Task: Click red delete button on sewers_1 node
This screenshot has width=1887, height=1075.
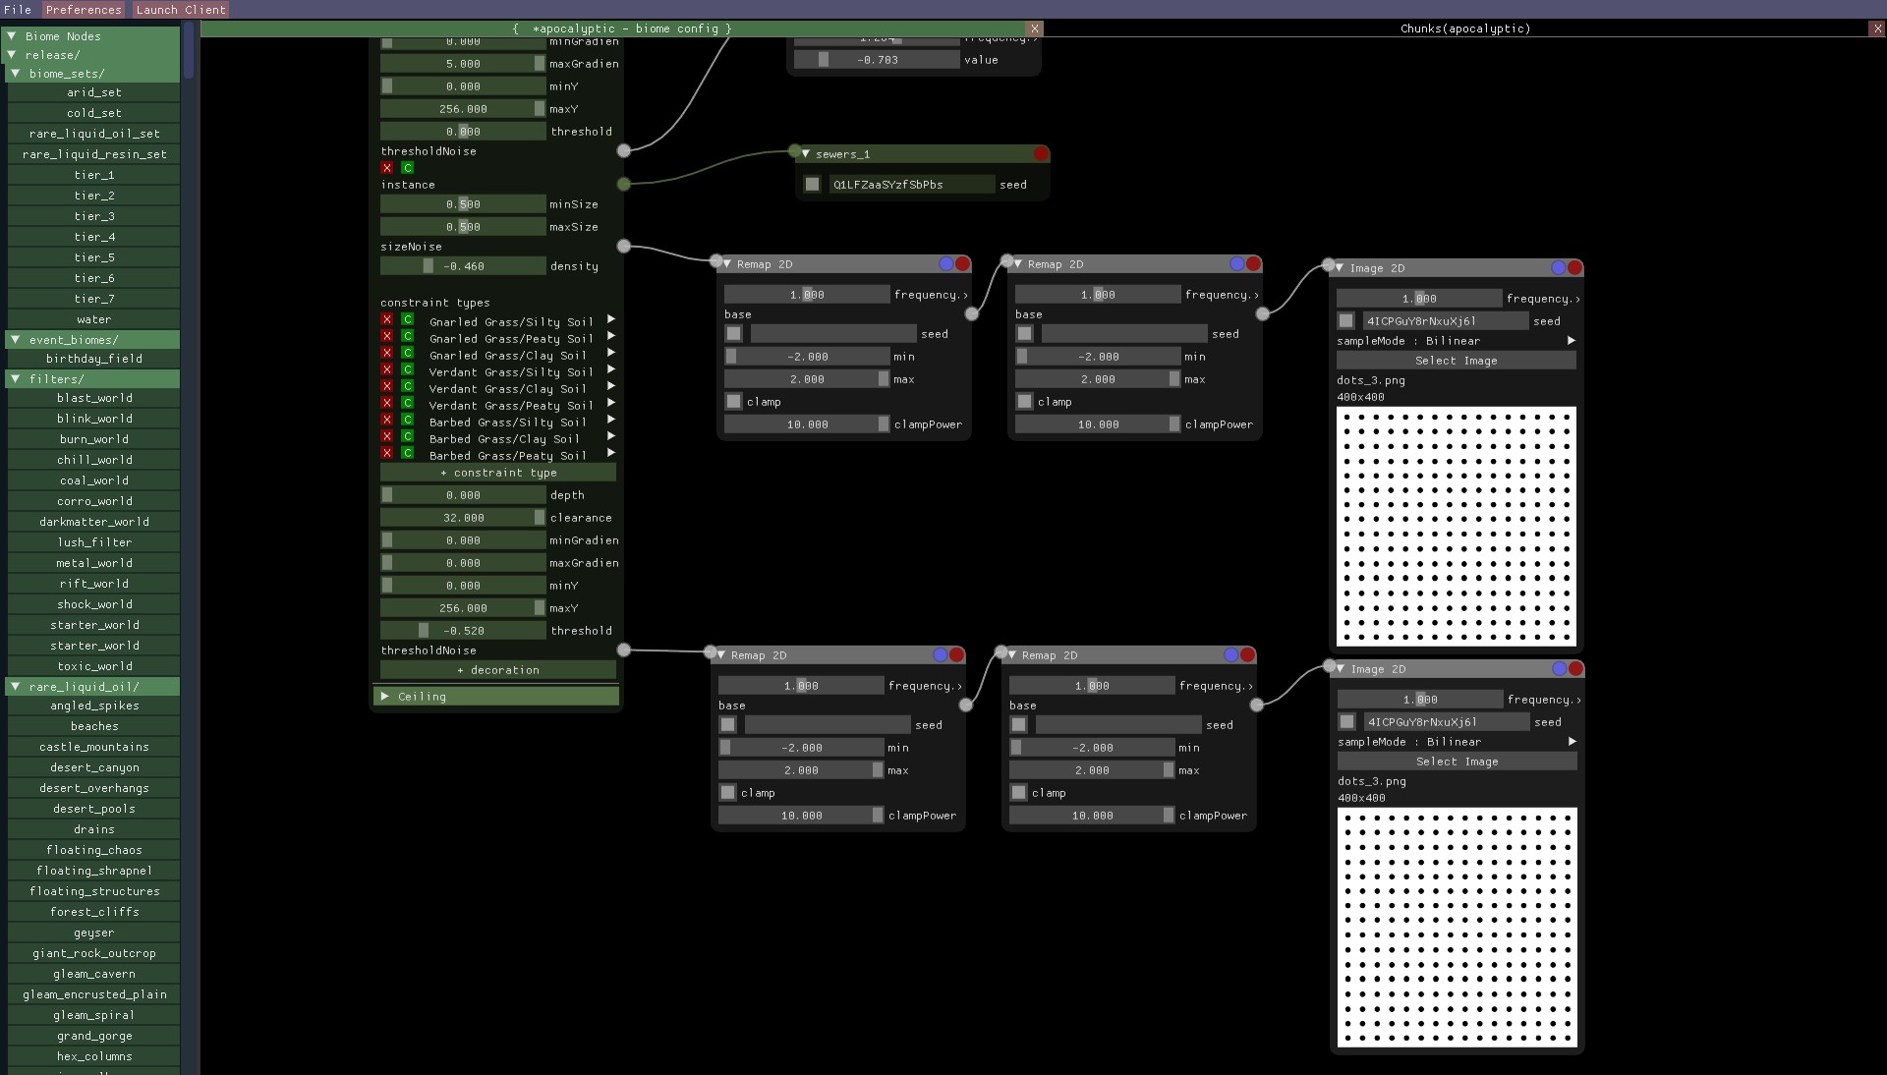Action: point(1041,154)
